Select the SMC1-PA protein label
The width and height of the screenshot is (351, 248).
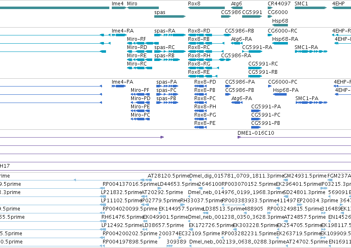[x=307, y=98]
